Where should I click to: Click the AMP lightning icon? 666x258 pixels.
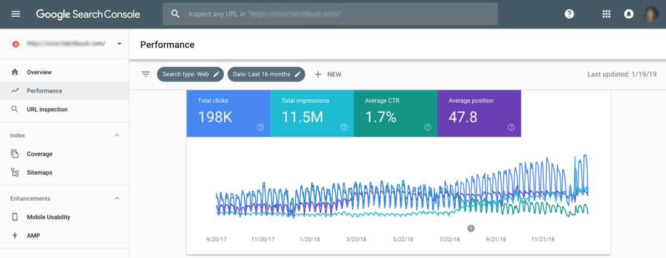[x=15, y=236]
